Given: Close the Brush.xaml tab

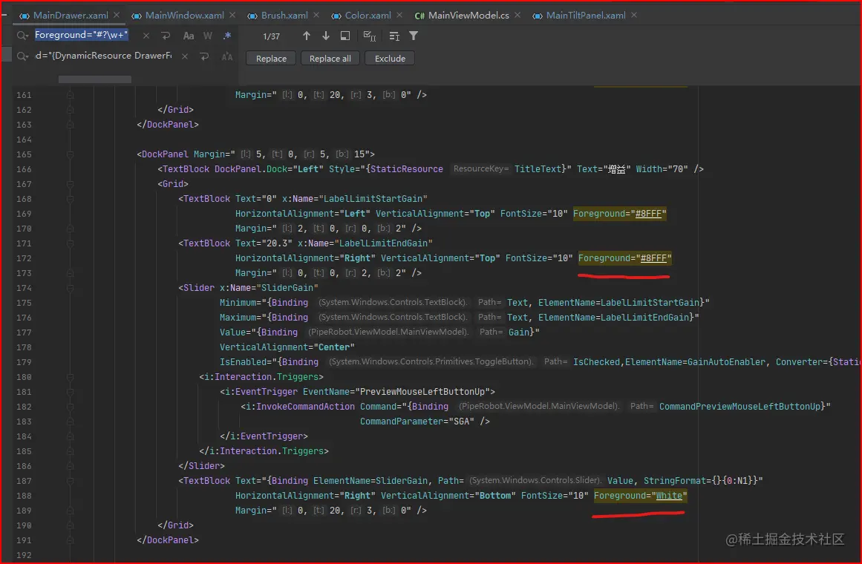Looking at the screenshot, I should coord(318,15).
